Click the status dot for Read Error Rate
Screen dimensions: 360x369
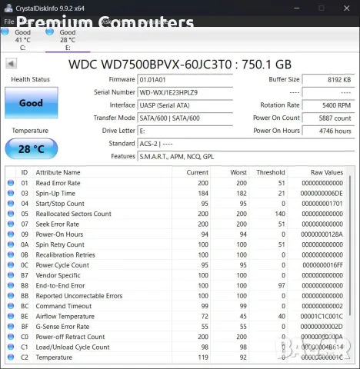point(11,183)
